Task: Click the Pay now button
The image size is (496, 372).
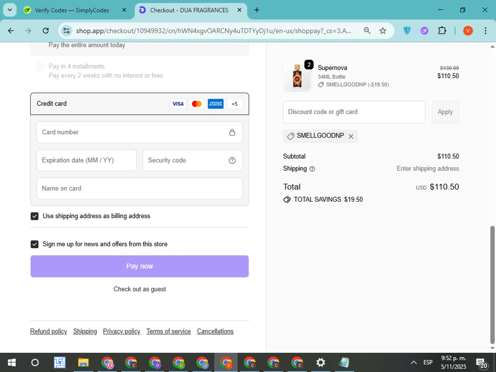Action: click(140, 266)
